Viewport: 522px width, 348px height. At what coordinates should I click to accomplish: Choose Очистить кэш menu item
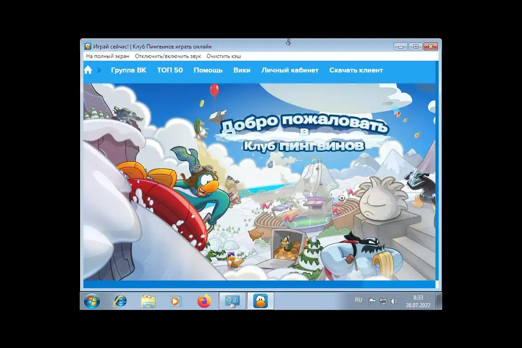tap(224, 56)
